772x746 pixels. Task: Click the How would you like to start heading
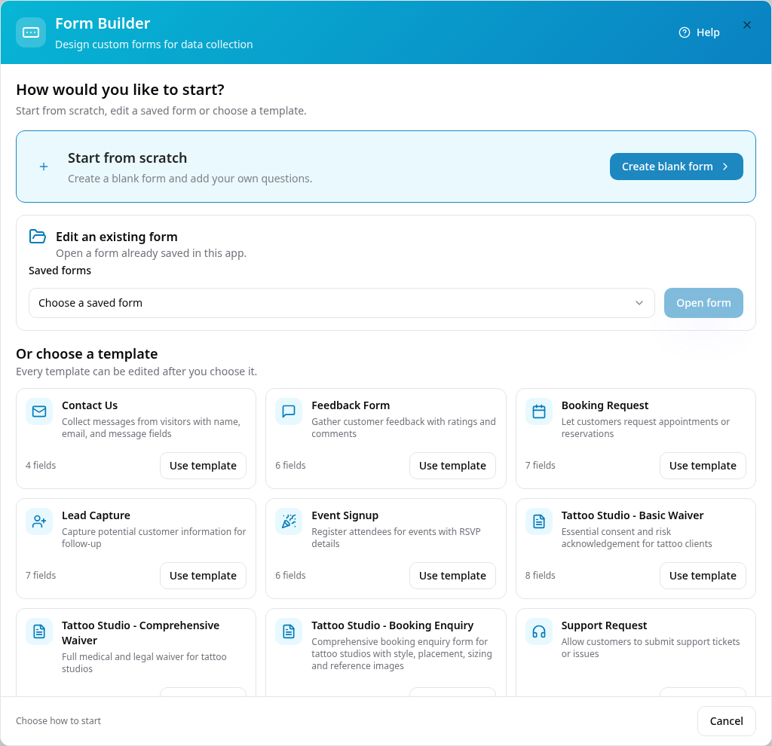click(120, 90)
